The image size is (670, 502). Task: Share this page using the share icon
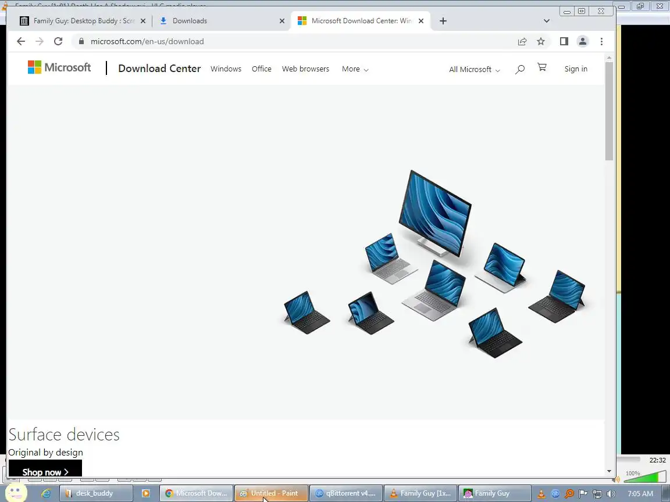(x=522, y=41)
